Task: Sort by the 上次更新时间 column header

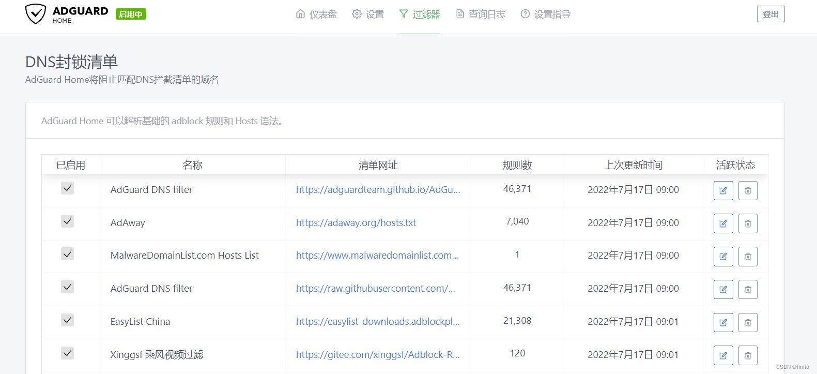Action: point(634,165)
